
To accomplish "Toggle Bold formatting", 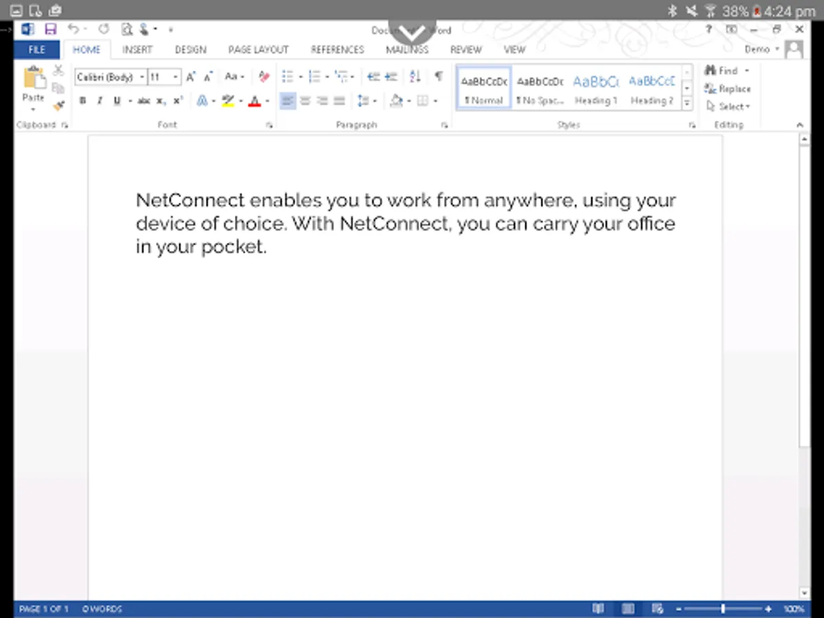I will [82, 101].
